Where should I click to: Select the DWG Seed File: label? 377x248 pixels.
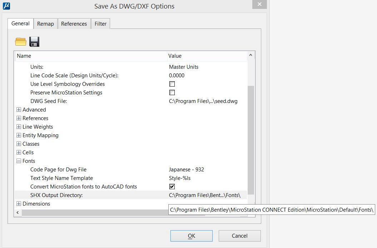[x=49, y=101]
